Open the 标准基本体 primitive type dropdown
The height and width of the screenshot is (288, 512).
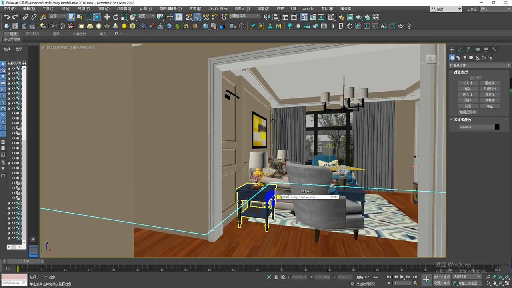click(x=480, y=65)
